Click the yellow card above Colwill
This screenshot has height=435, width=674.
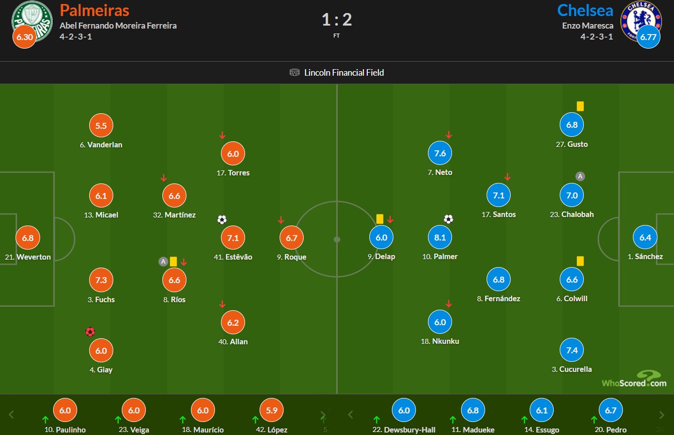(580, 261)
